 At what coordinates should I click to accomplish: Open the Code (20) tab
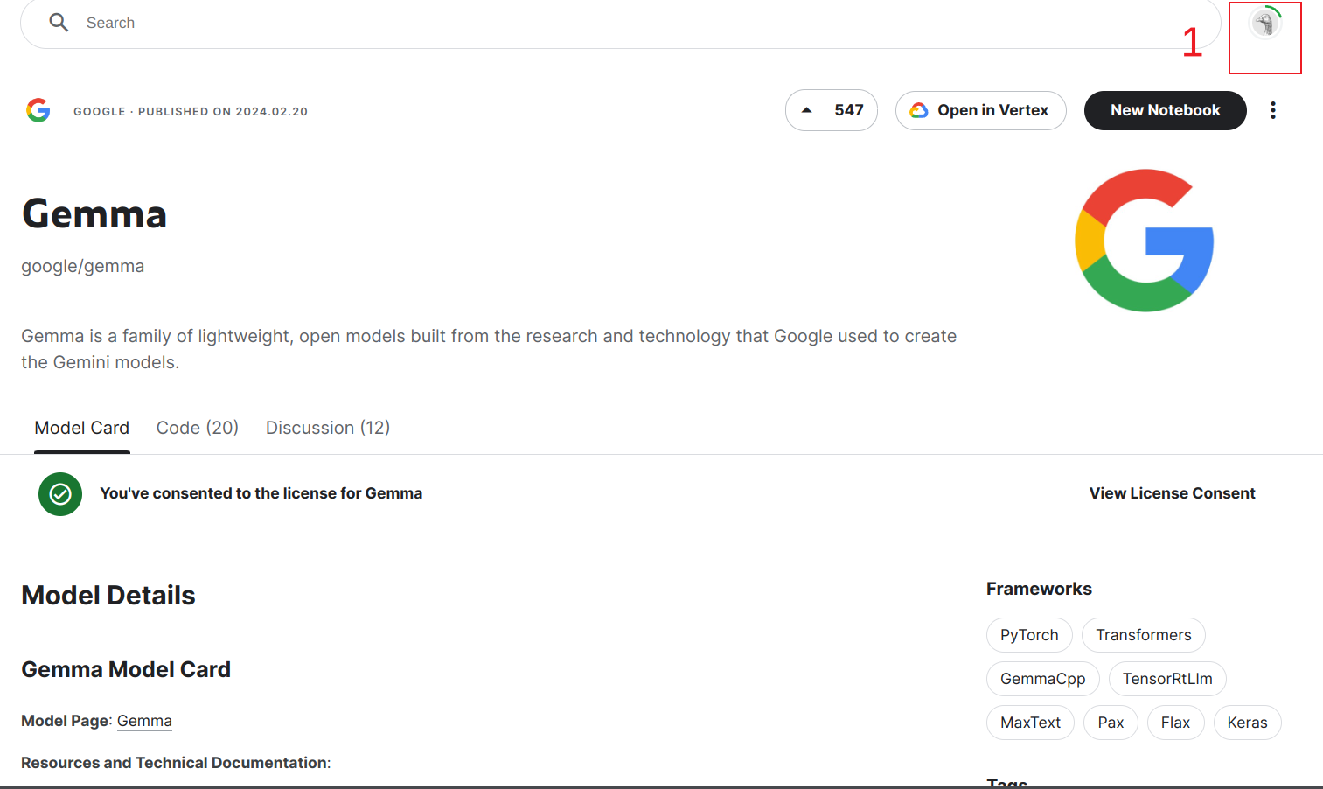pyautogui.click(x=198, y=428)
